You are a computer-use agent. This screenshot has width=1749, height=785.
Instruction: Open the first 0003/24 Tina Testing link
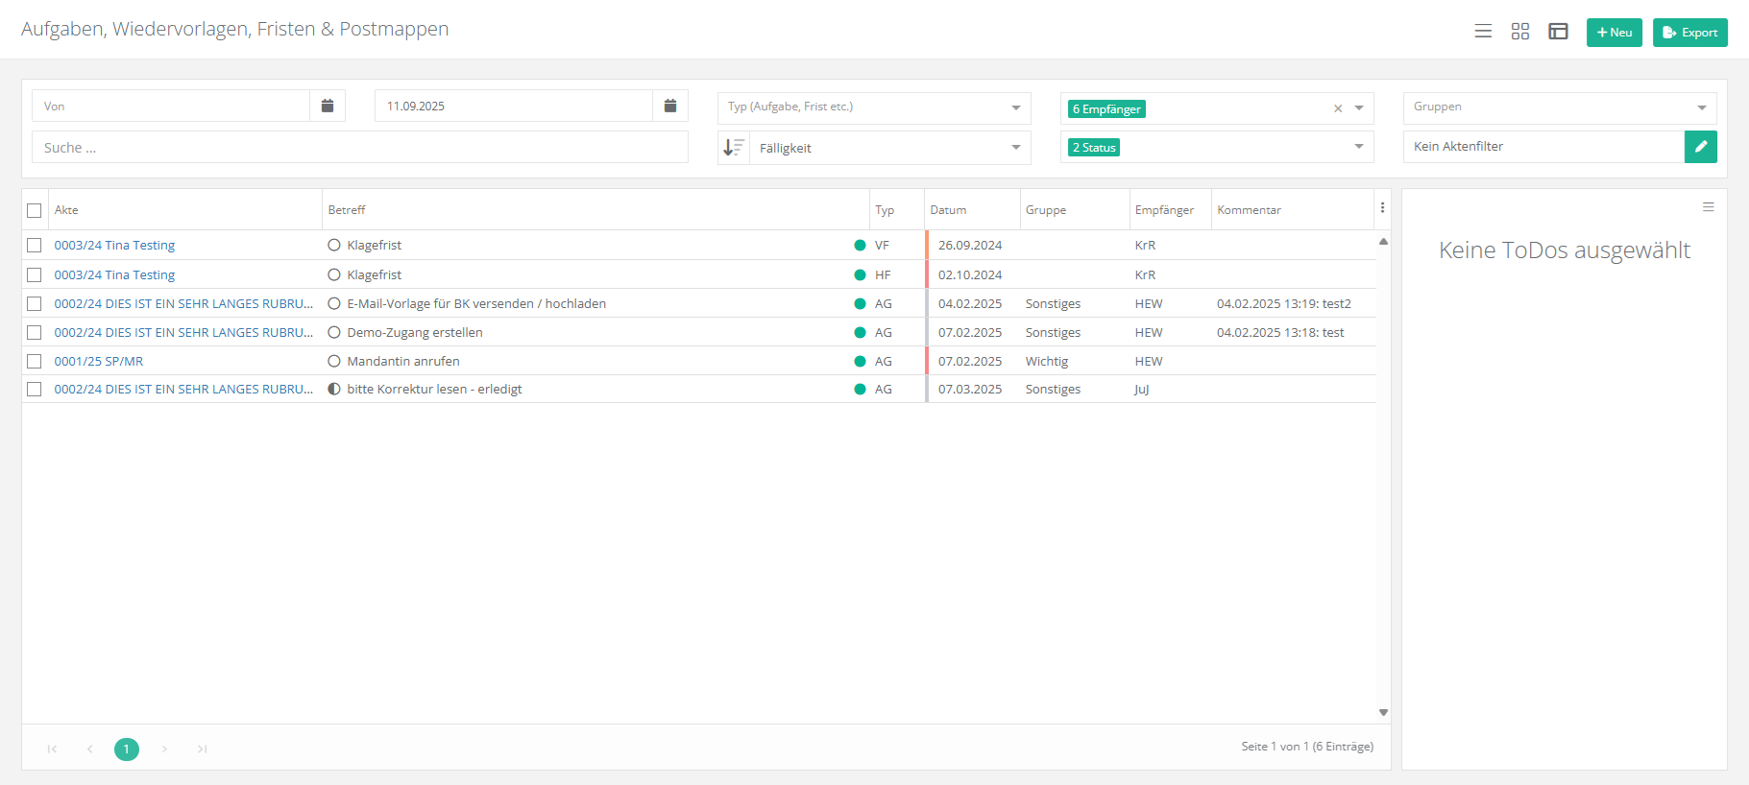click(114, 246)
